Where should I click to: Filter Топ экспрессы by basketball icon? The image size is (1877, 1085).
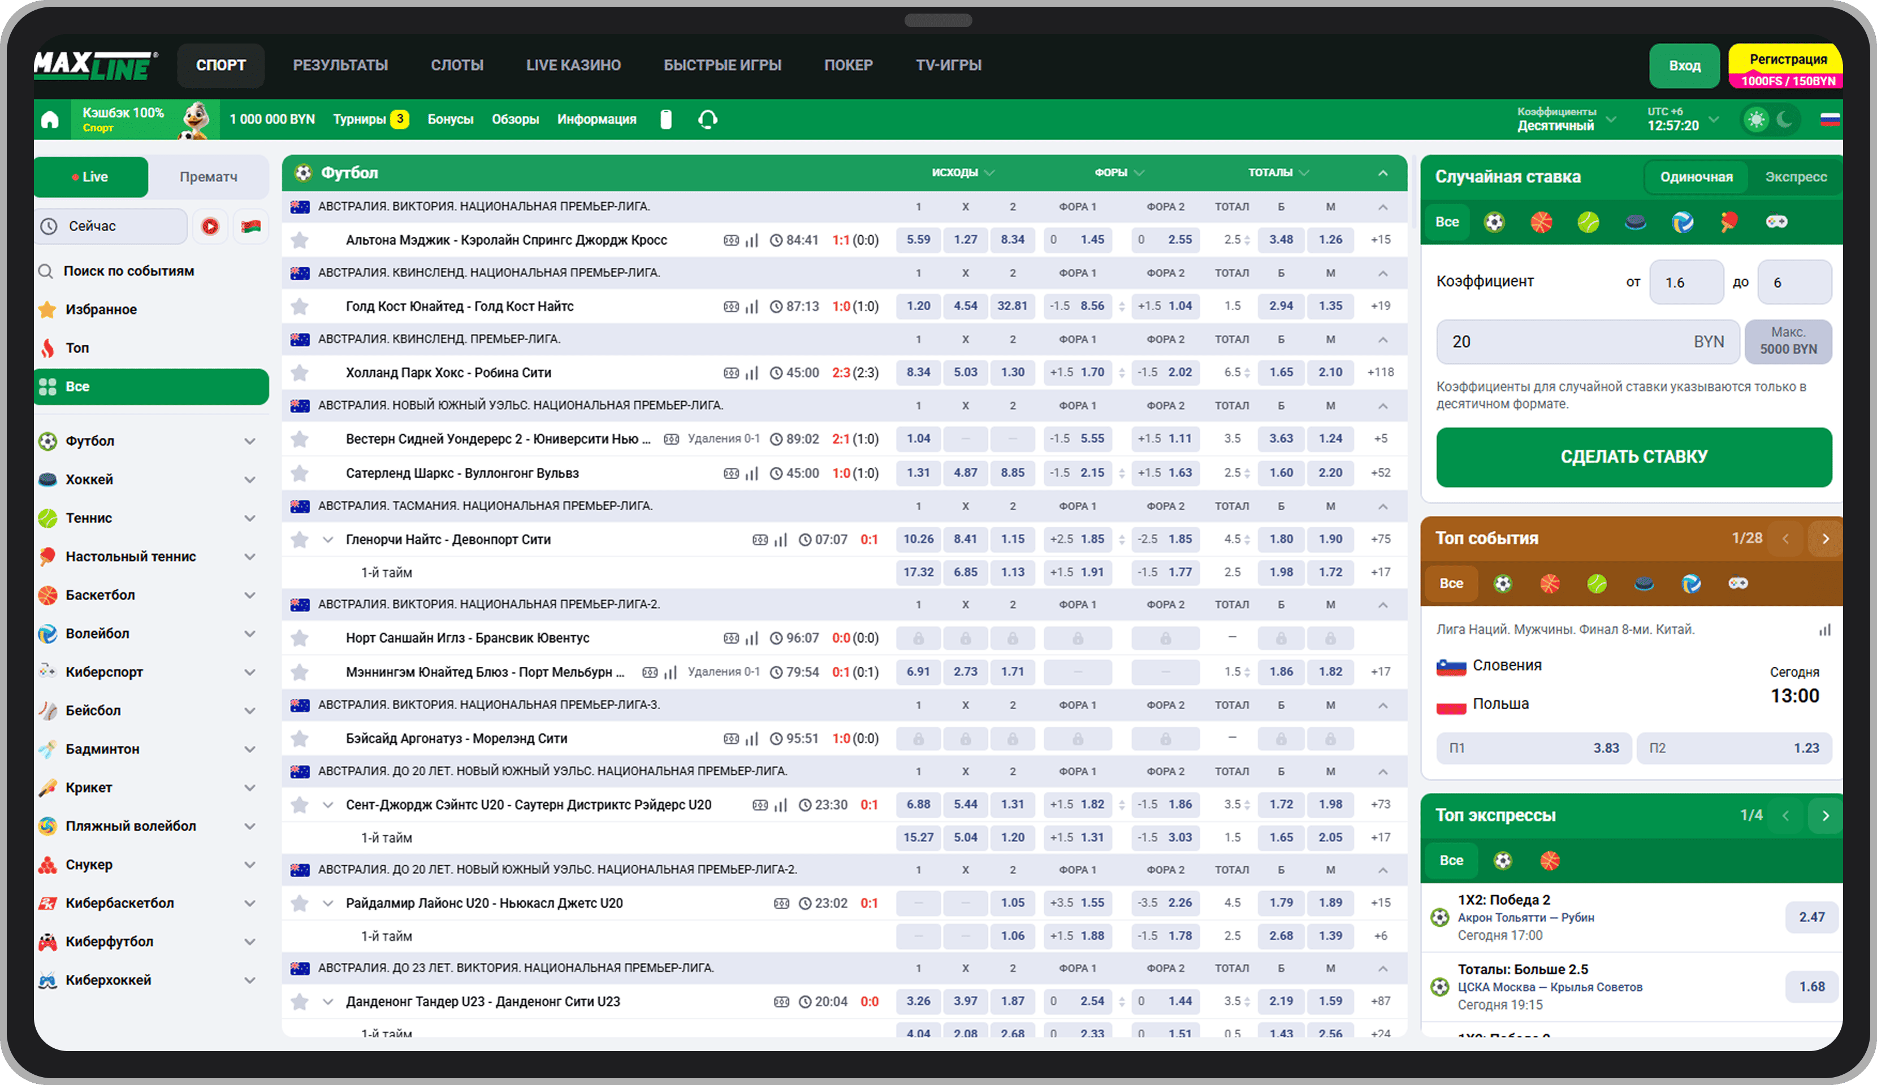1550,861
